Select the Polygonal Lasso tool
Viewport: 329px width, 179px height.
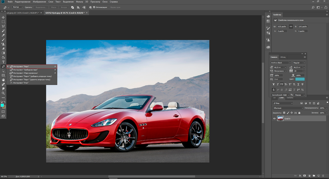tap(3, 26)
